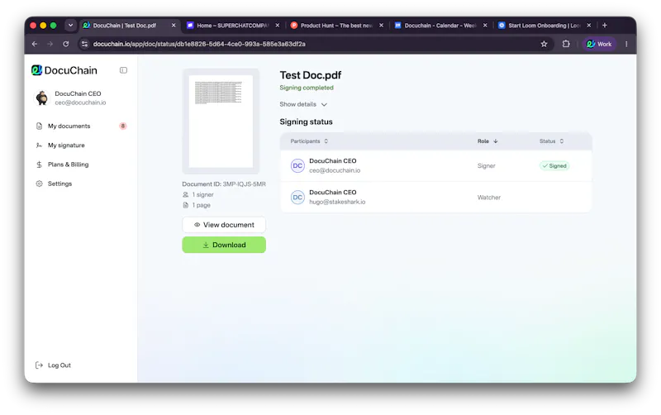This screenshot has height=415, width=661.
Task: Open the browser extensions puzzle icon
Action: click(566, 44)
